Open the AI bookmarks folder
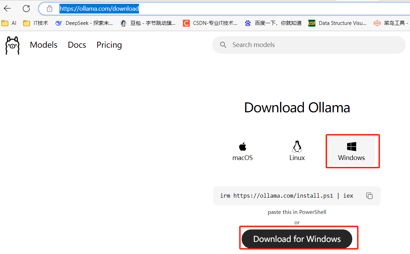The height and width of the screenshot is (254, 410). [9, 23]
